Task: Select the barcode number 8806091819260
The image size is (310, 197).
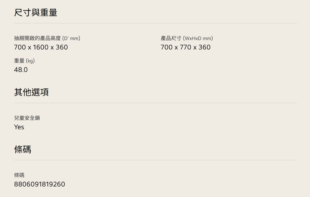Action: (39, 184)
